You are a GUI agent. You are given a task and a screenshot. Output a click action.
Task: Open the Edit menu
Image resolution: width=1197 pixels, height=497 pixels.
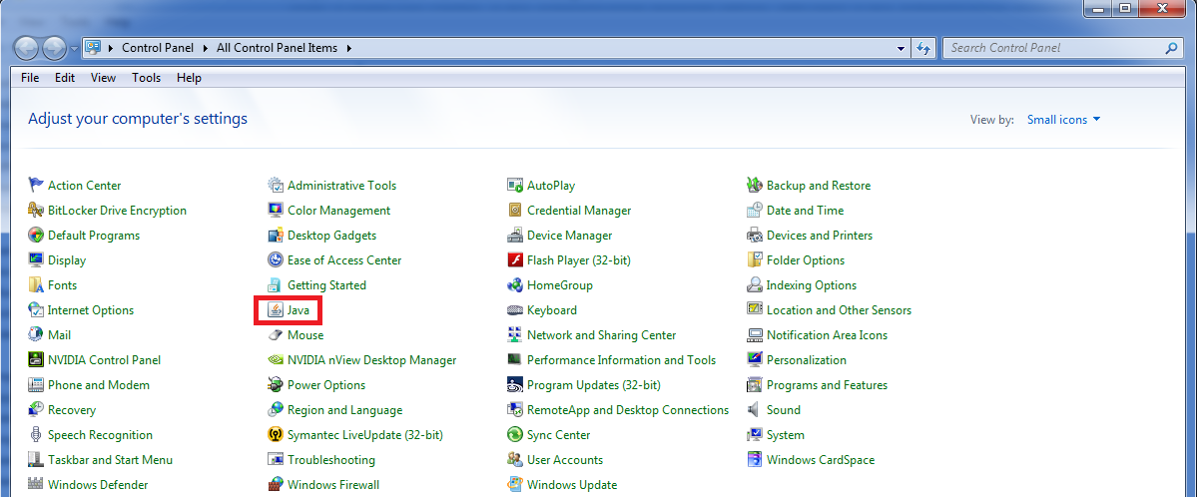point(65,78)
